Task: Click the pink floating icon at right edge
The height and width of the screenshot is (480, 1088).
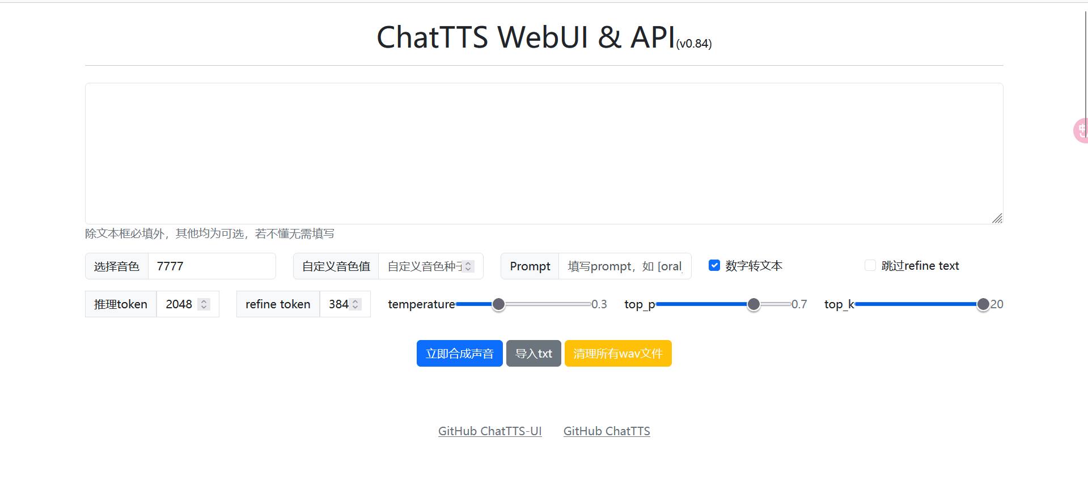Action: point(1081,131)
